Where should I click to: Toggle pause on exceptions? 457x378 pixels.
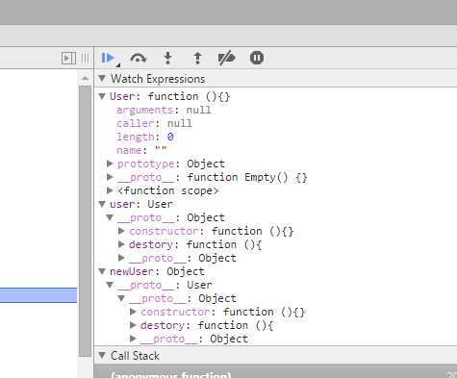click(x=257, y=58)
